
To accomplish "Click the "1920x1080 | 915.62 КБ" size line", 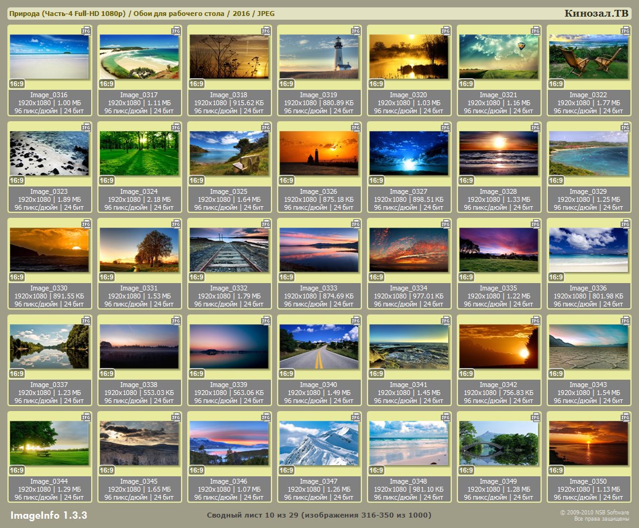I will click(x=229, y=103).
